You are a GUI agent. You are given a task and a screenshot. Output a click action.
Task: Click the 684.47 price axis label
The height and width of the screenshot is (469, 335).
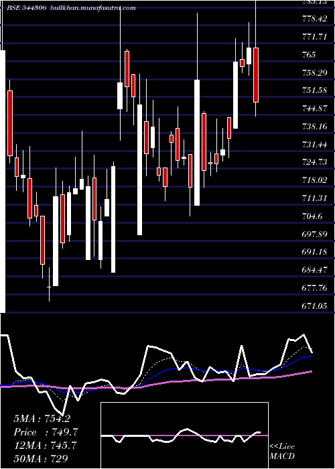(x=314, y=270)
